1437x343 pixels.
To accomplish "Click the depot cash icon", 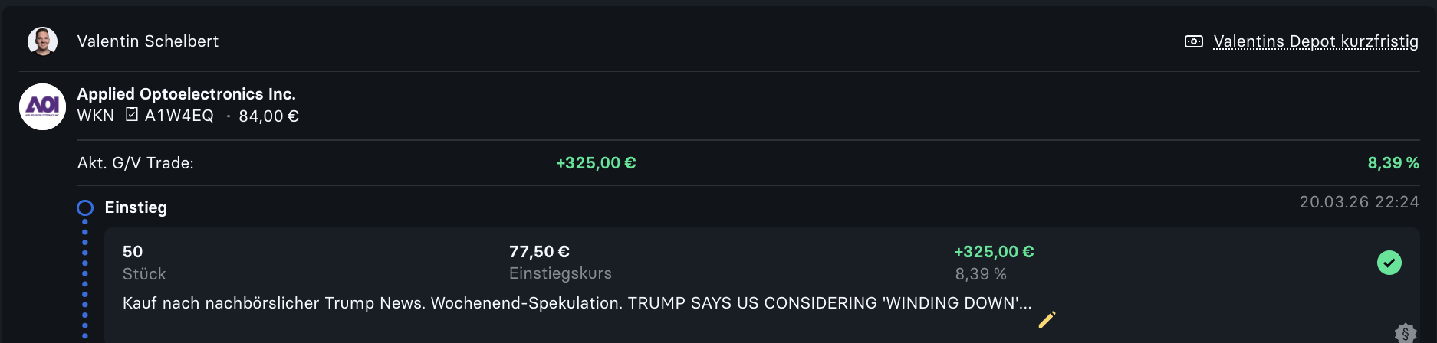I will point(1193,41).
